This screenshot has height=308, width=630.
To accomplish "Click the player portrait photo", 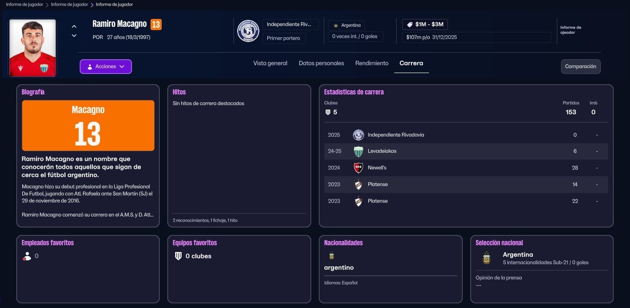I will [x=32, y=48].
